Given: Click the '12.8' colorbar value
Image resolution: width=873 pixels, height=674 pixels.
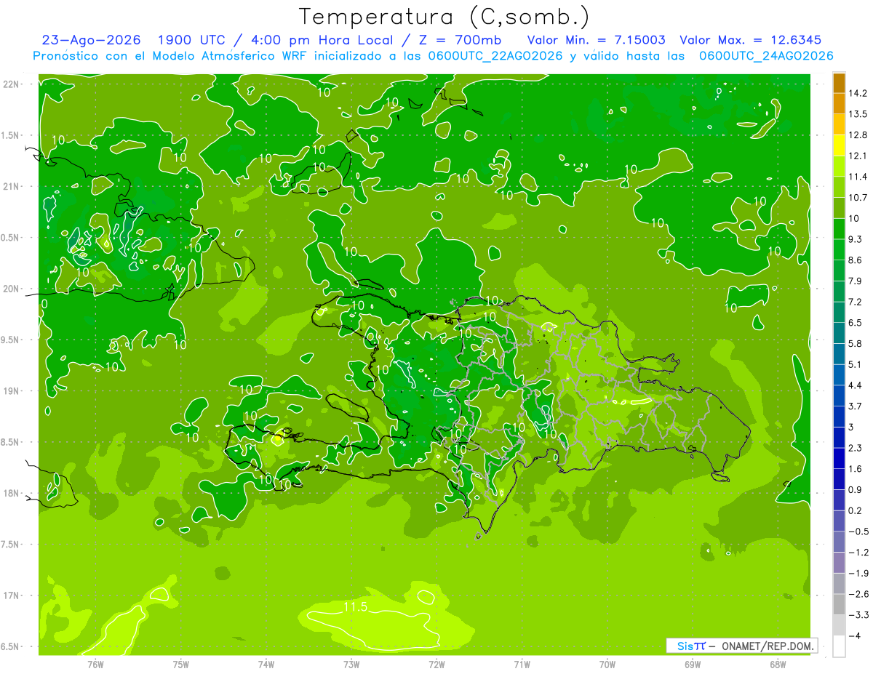Looking at the screenshot, I should pos(858,135).
